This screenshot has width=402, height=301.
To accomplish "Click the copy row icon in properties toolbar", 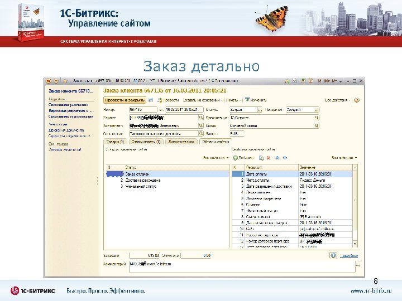I will 261,158.
